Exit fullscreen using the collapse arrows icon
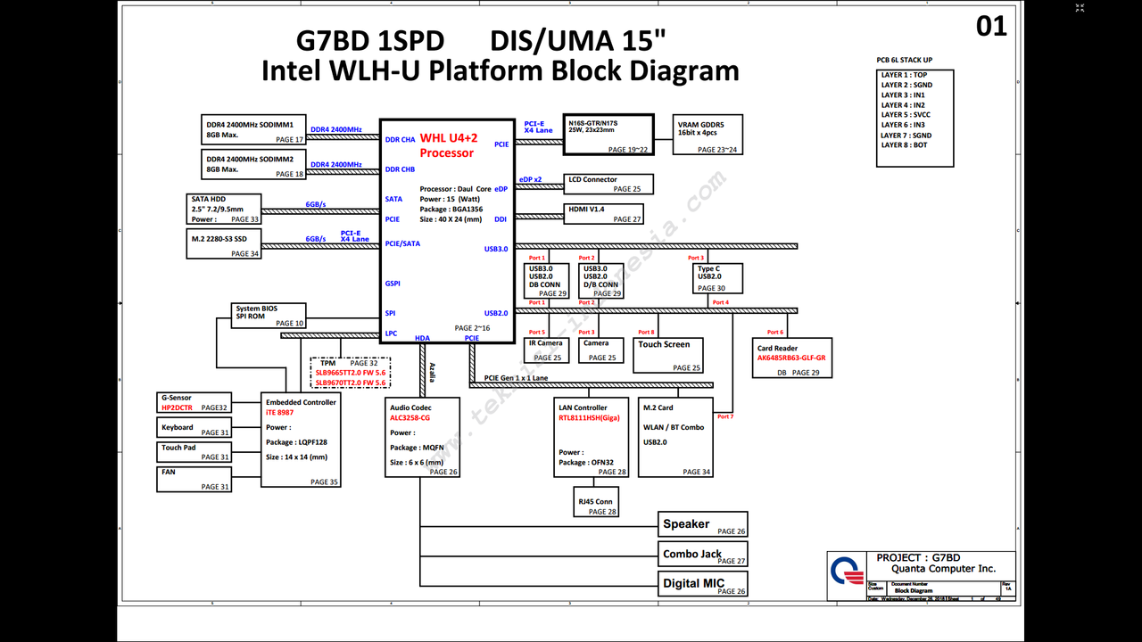This screenshot has height=642, width=1142. 1080,8
